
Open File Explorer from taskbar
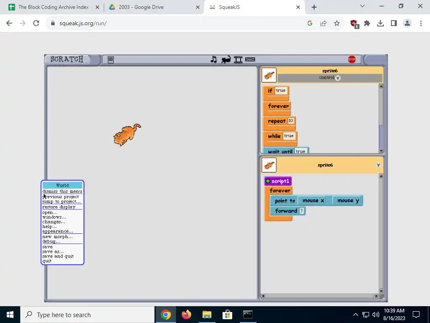point(207,315)
